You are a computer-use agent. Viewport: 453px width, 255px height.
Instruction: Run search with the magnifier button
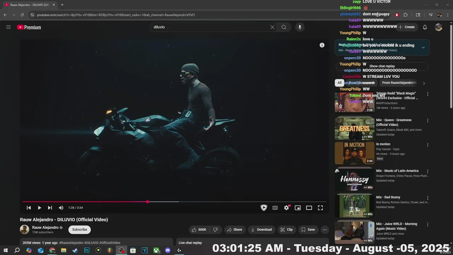tap(284, 27)
